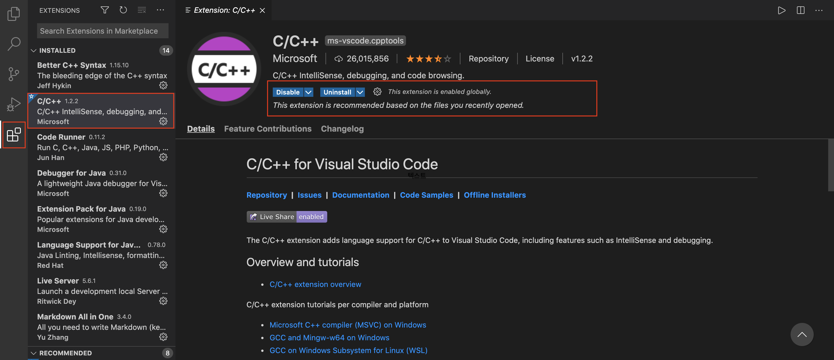Click the Search Extensions in Marketplace field
834x360 pixels.
(102, 31)
